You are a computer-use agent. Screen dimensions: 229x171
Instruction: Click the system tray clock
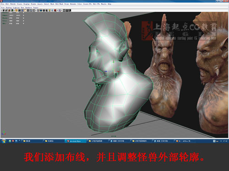[225, 141]
